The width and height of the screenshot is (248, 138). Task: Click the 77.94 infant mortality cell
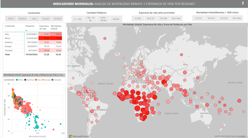click(56, 38)
